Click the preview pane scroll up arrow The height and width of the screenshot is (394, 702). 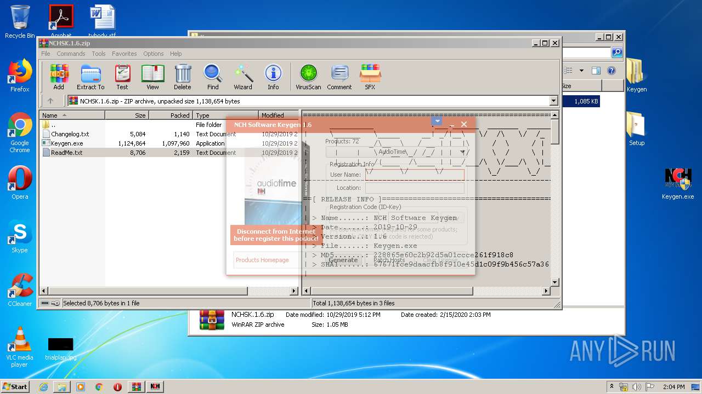(554, 115)
